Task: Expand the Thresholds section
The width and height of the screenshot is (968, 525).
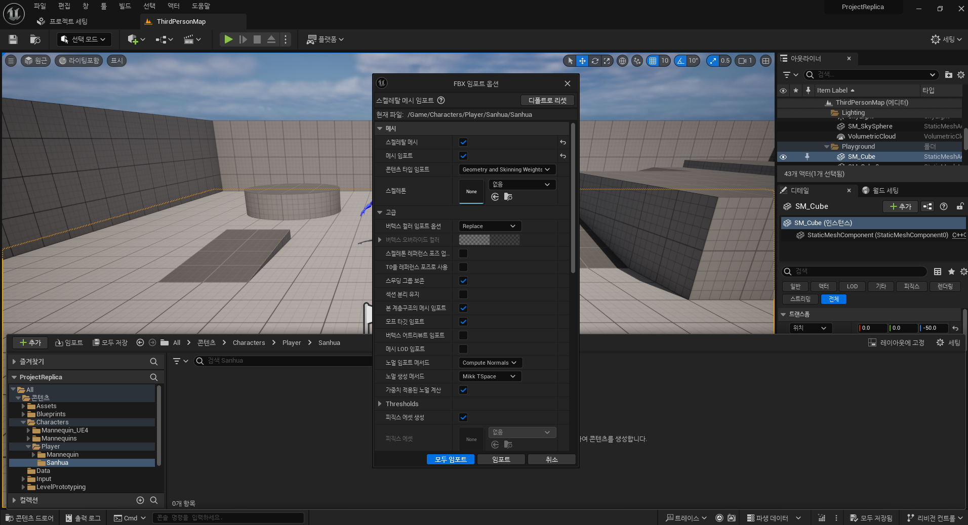Action: click(x=380, y=404)
